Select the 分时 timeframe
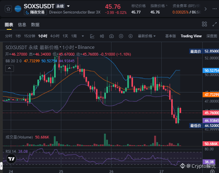Image resolution: width=219 pixels, height=173 pixels. coord(9,36)
